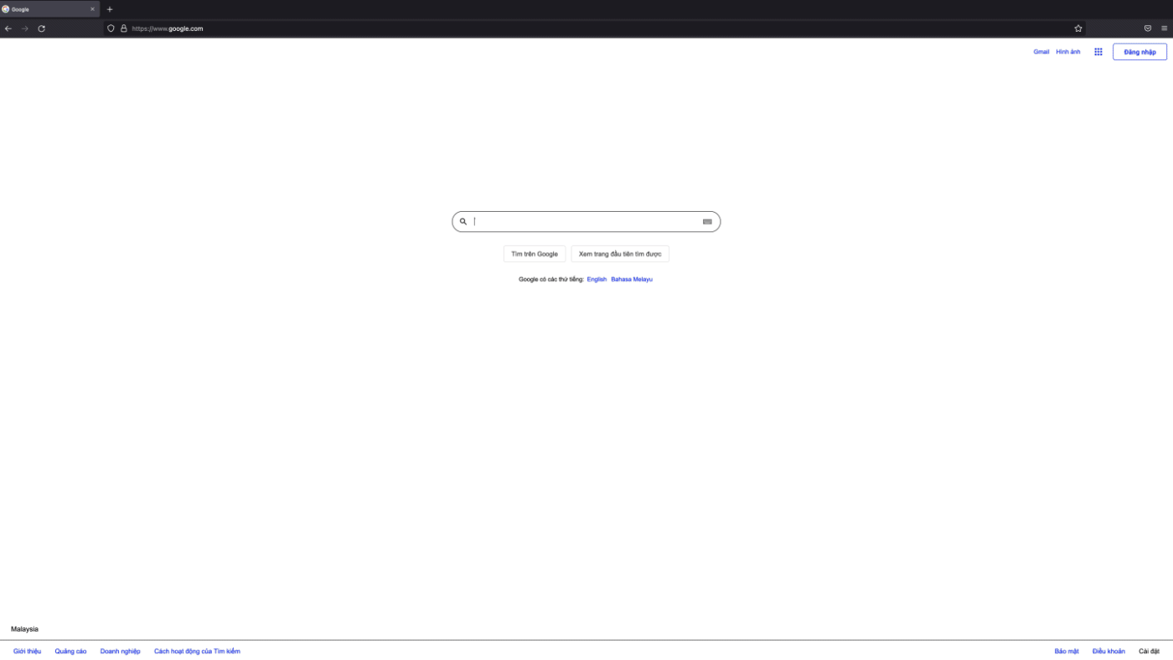Open the Quảng cáo footer link
Screen dimensions: 1173x660
pyautogui.click(x=70, y=651)
